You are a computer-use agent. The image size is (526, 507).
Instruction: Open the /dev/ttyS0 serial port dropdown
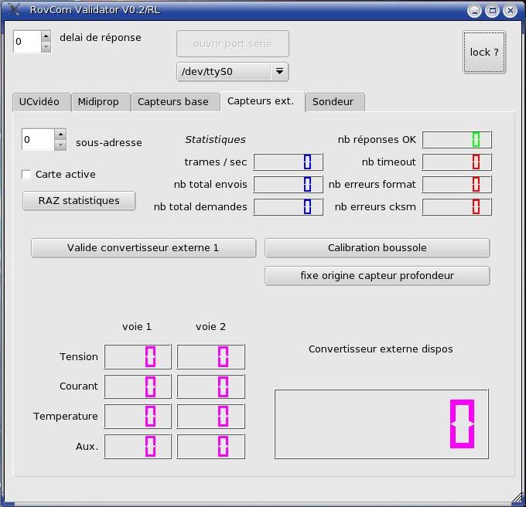click(232, 72)
